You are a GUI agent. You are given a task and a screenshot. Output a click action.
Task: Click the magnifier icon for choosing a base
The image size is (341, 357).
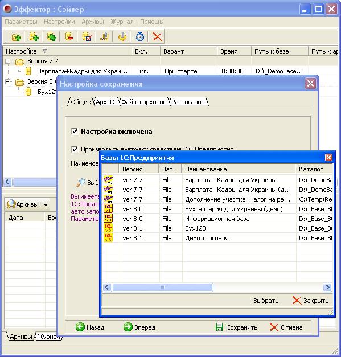pyautogui.click(x=80, y=183)
